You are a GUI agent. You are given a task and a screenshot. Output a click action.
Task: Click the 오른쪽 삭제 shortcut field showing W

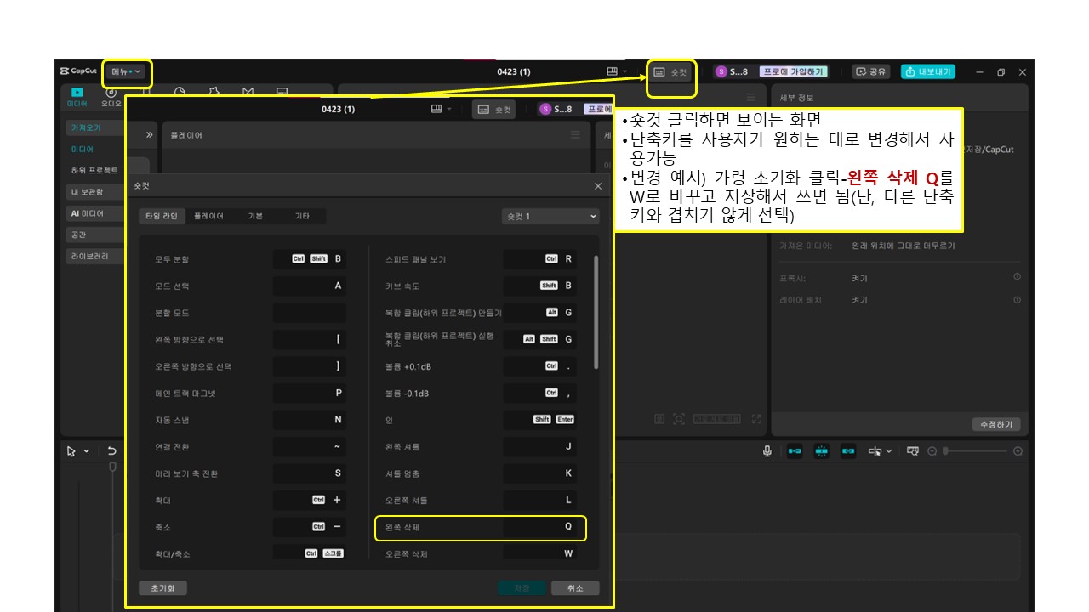[539, 553]
